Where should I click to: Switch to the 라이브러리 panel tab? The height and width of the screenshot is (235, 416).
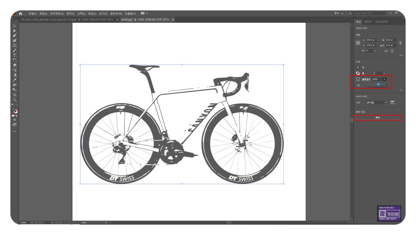tap(382, 22)
